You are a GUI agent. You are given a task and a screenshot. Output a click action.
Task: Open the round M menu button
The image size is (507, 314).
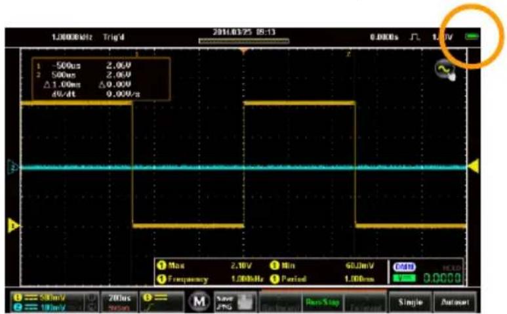(x=199, y=302)
